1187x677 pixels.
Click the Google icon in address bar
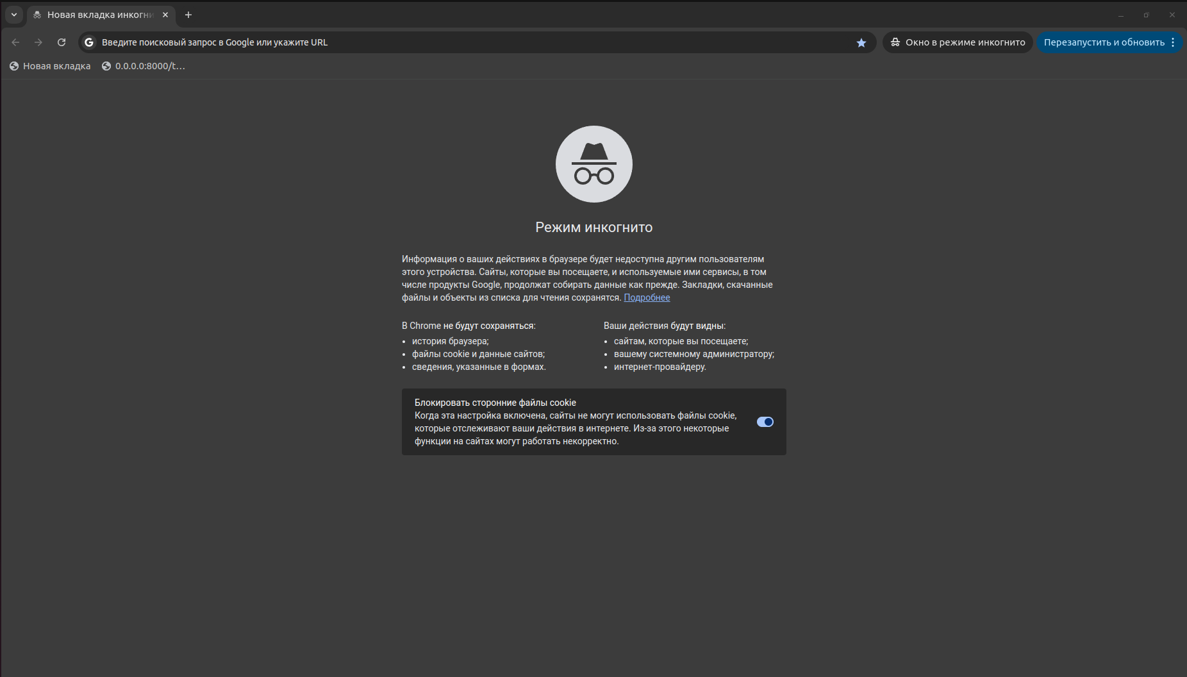[89, 42]
